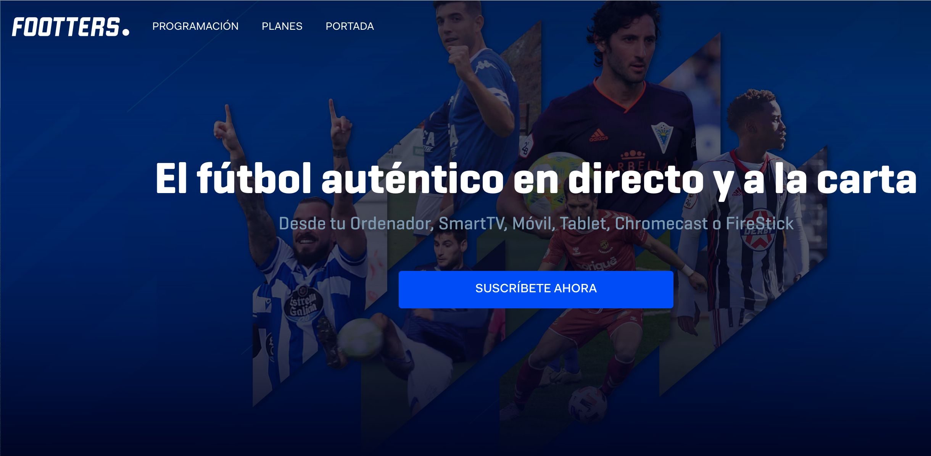Click the Marbella crest on purple jersey
Image resolution: width=931 pixels, height=456 pixels.
point(662,137)
